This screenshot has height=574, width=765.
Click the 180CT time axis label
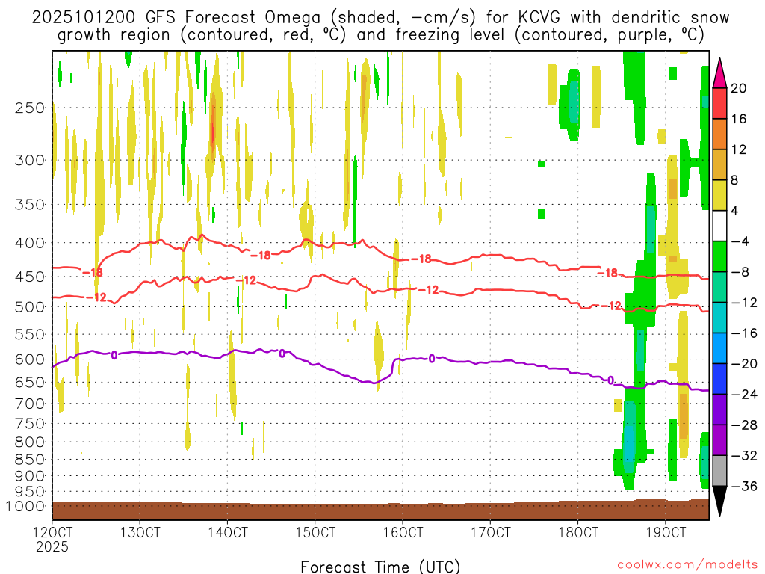[x=577, y=532]
